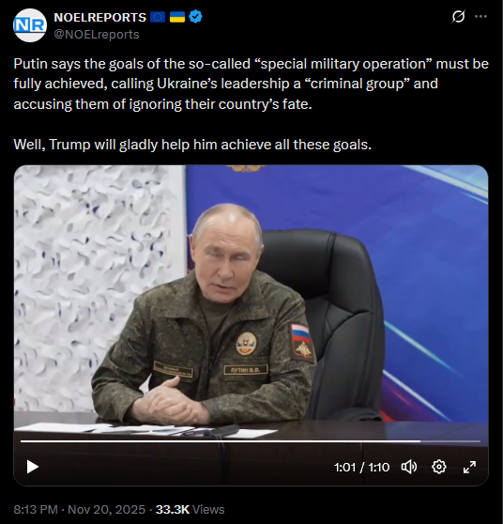Open the Grok explain-post icon
The height and width of the screenshot is (524, 503).
(458, 16)
